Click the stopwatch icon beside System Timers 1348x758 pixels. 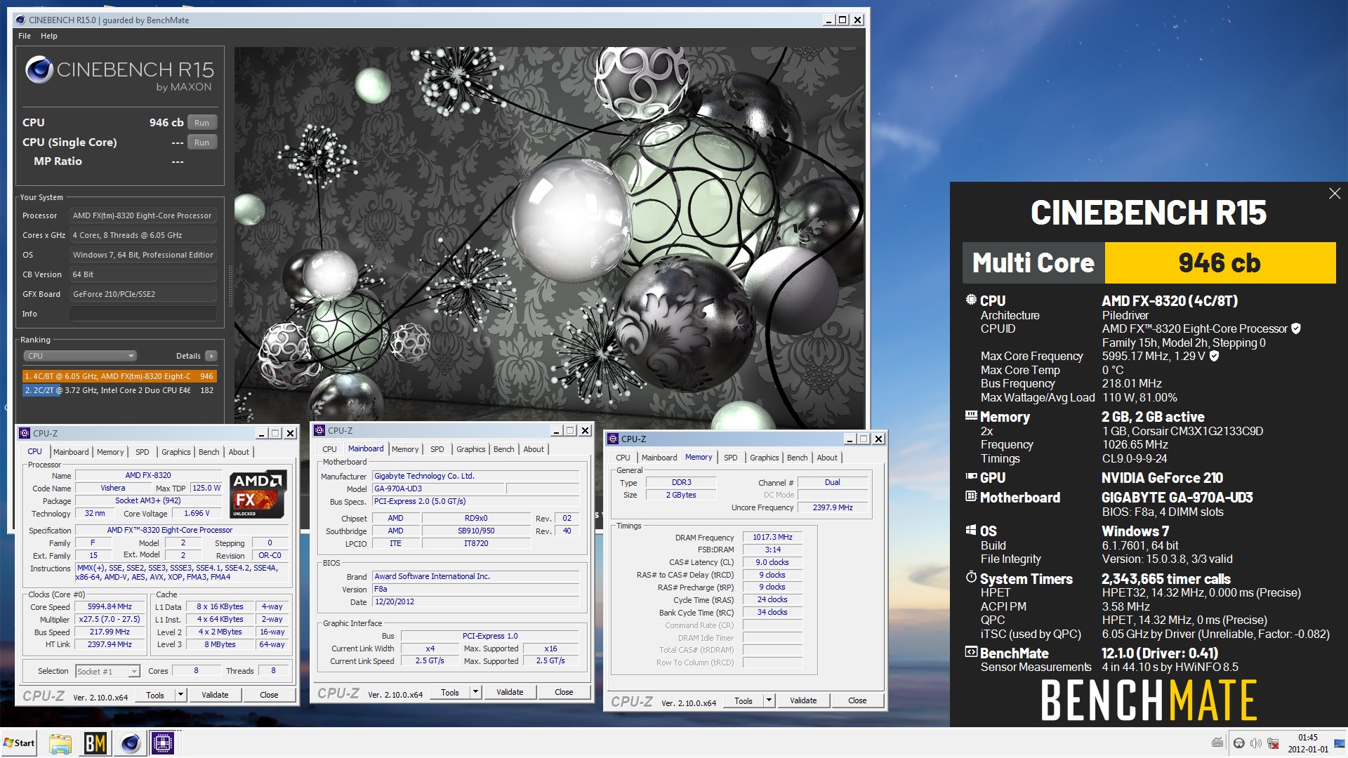pos(971,578)
